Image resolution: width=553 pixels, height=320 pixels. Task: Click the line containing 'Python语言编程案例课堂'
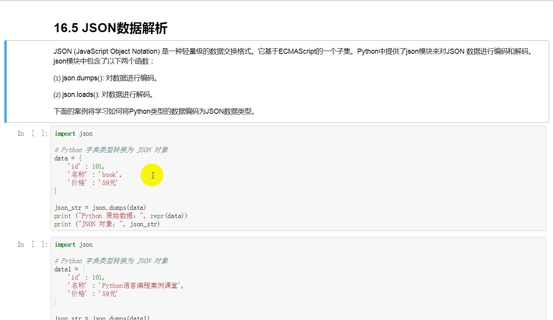coord(126,286)
